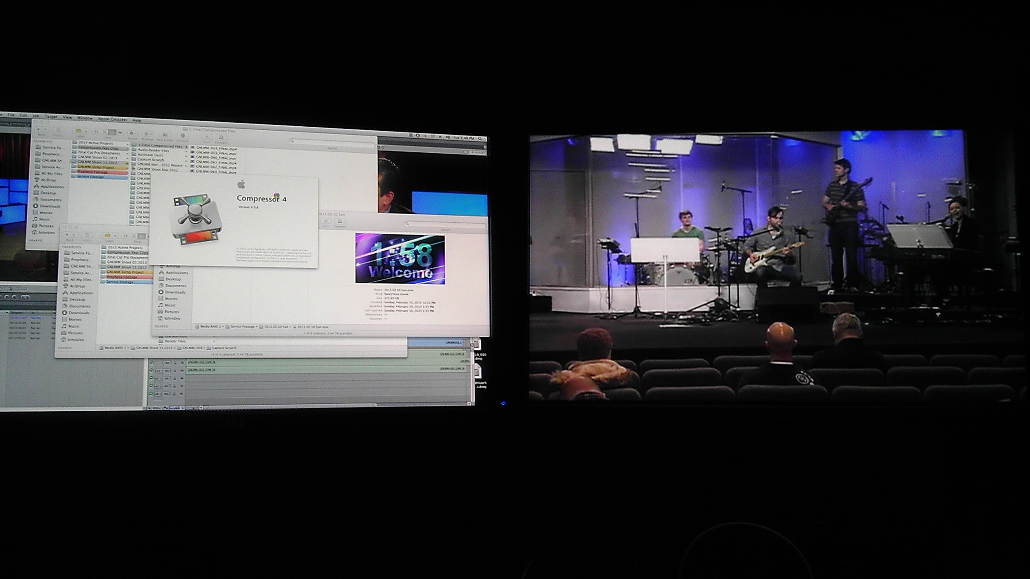
Task: Click the 1:58 Welcome preview thumbnail
Action: point(400,259)
